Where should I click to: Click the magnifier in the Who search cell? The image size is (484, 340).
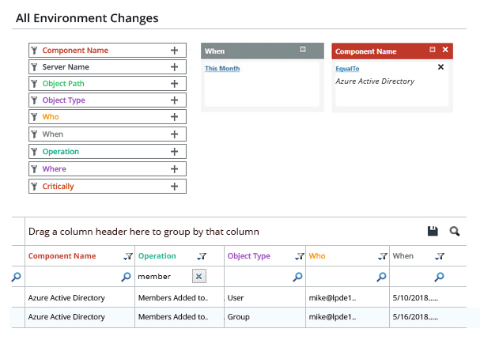coord(381,277)
